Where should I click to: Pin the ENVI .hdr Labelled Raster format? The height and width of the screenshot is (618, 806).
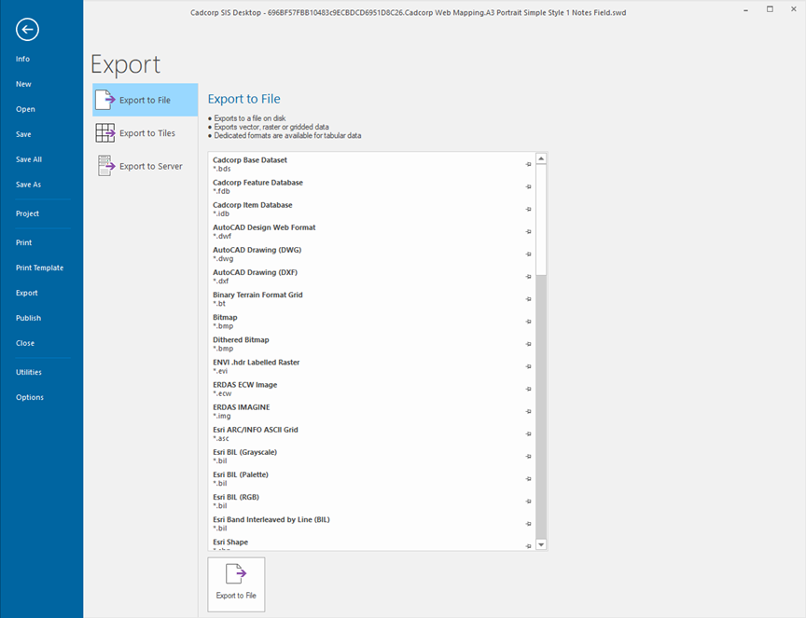click(x=528, y=366)
